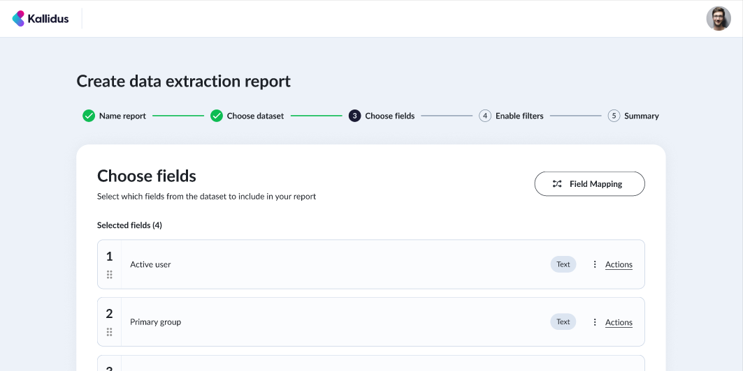Go to the Name report step
The height and width of the screenshot is (371, 743).
tap(122, 116)
